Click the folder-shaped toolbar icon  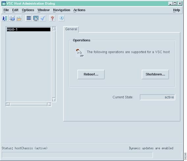pos(19,18)
